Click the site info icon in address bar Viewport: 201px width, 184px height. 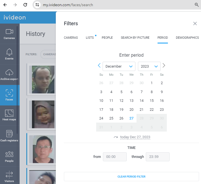click(x=37, y=5)
